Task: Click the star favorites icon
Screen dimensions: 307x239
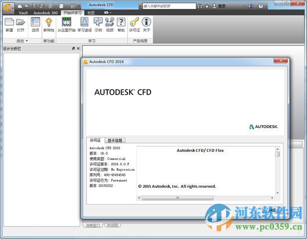Action: 207,6
